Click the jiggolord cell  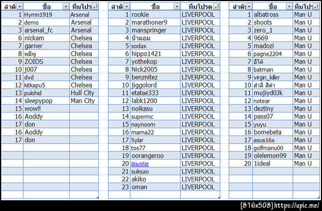pos(155,85)
